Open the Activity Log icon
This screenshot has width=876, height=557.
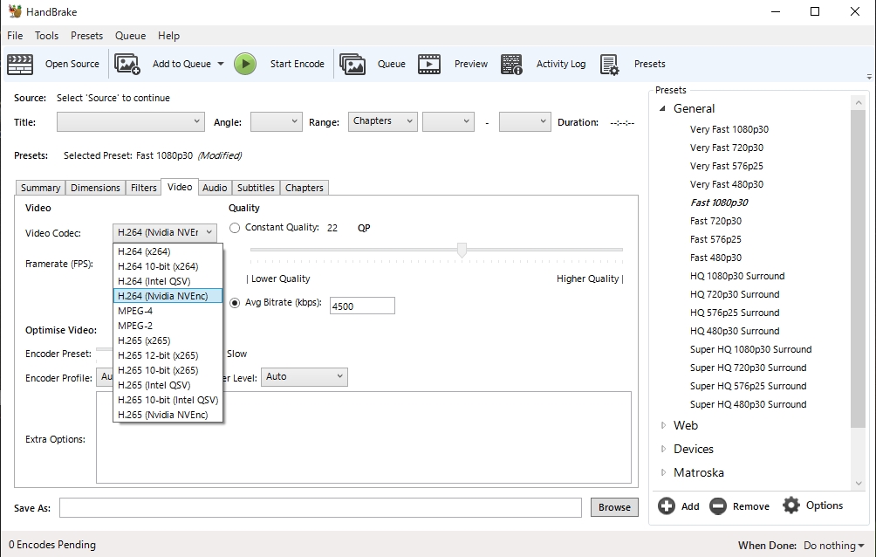point(512,64)
